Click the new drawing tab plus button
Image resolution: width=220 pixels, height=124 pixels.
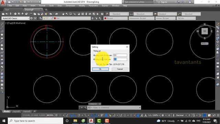(46, 10)
